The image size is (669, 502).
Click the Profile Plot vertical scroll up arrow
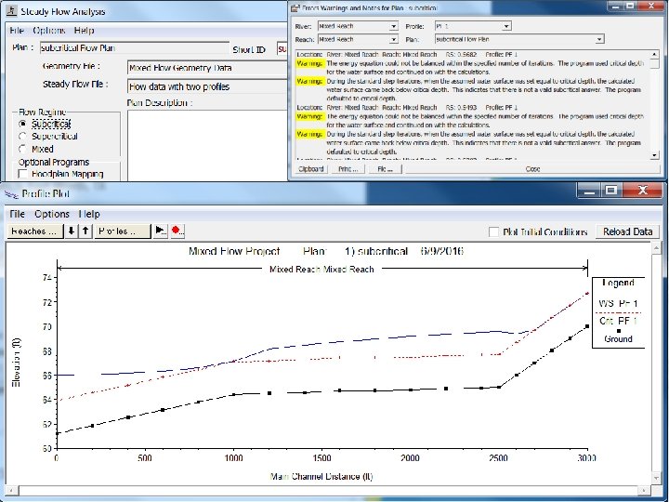[x=657, y=248]
